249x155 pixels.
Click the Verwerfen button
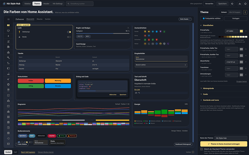point(209,4)
